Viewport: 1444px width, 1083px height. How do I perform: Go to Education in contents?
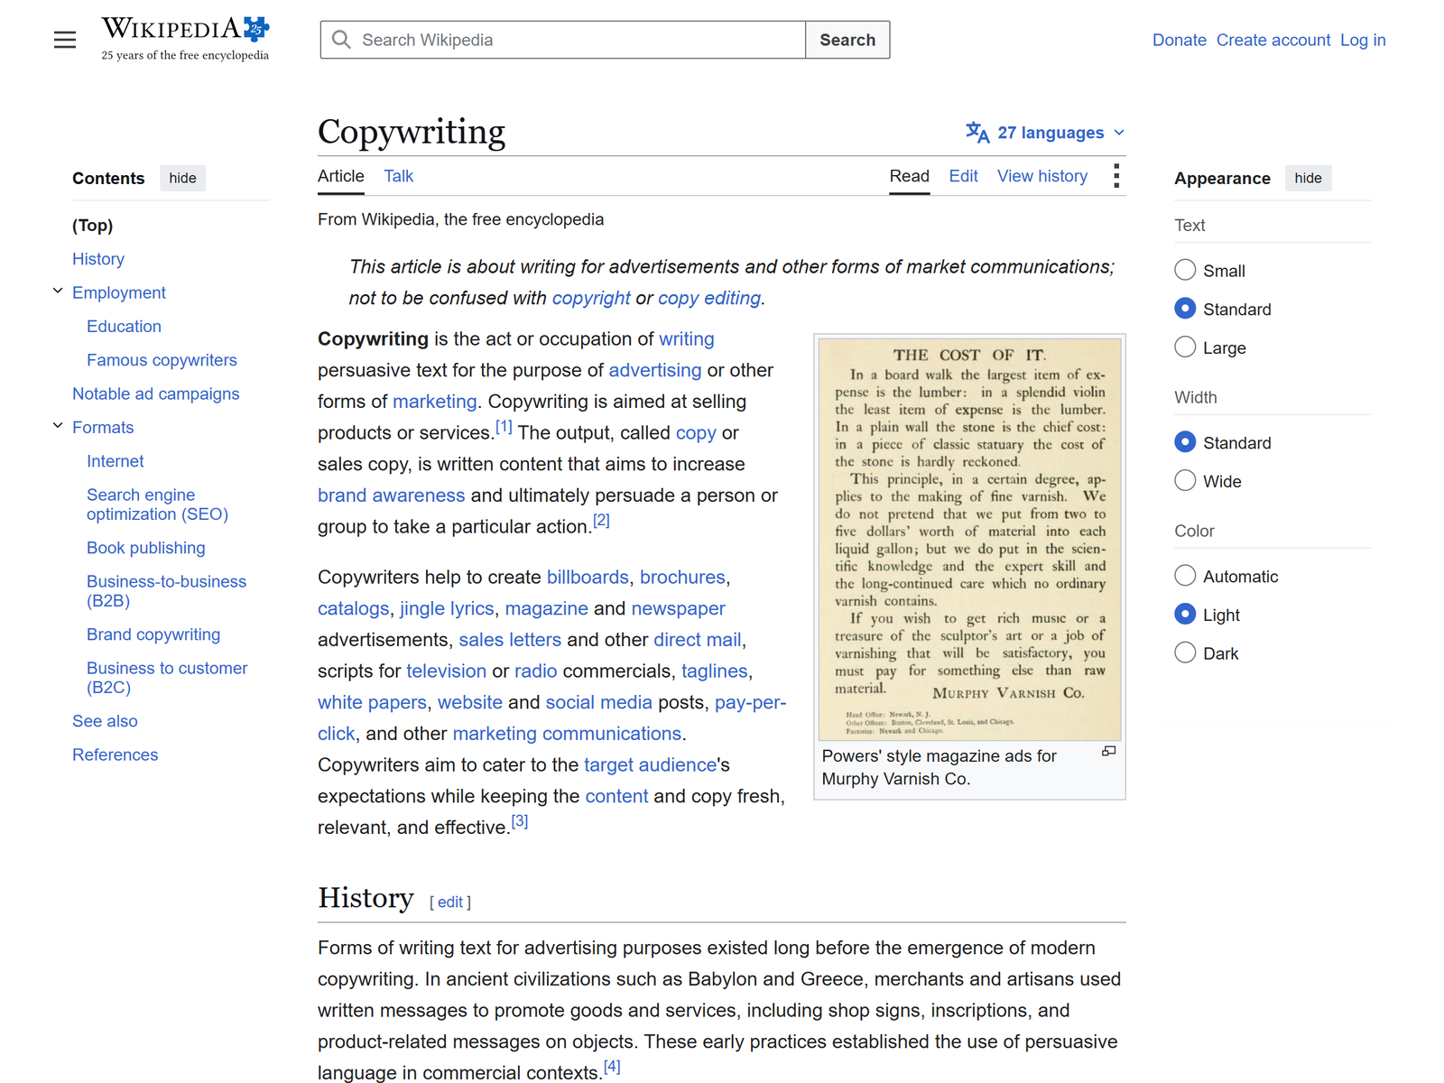click(124, 327)
